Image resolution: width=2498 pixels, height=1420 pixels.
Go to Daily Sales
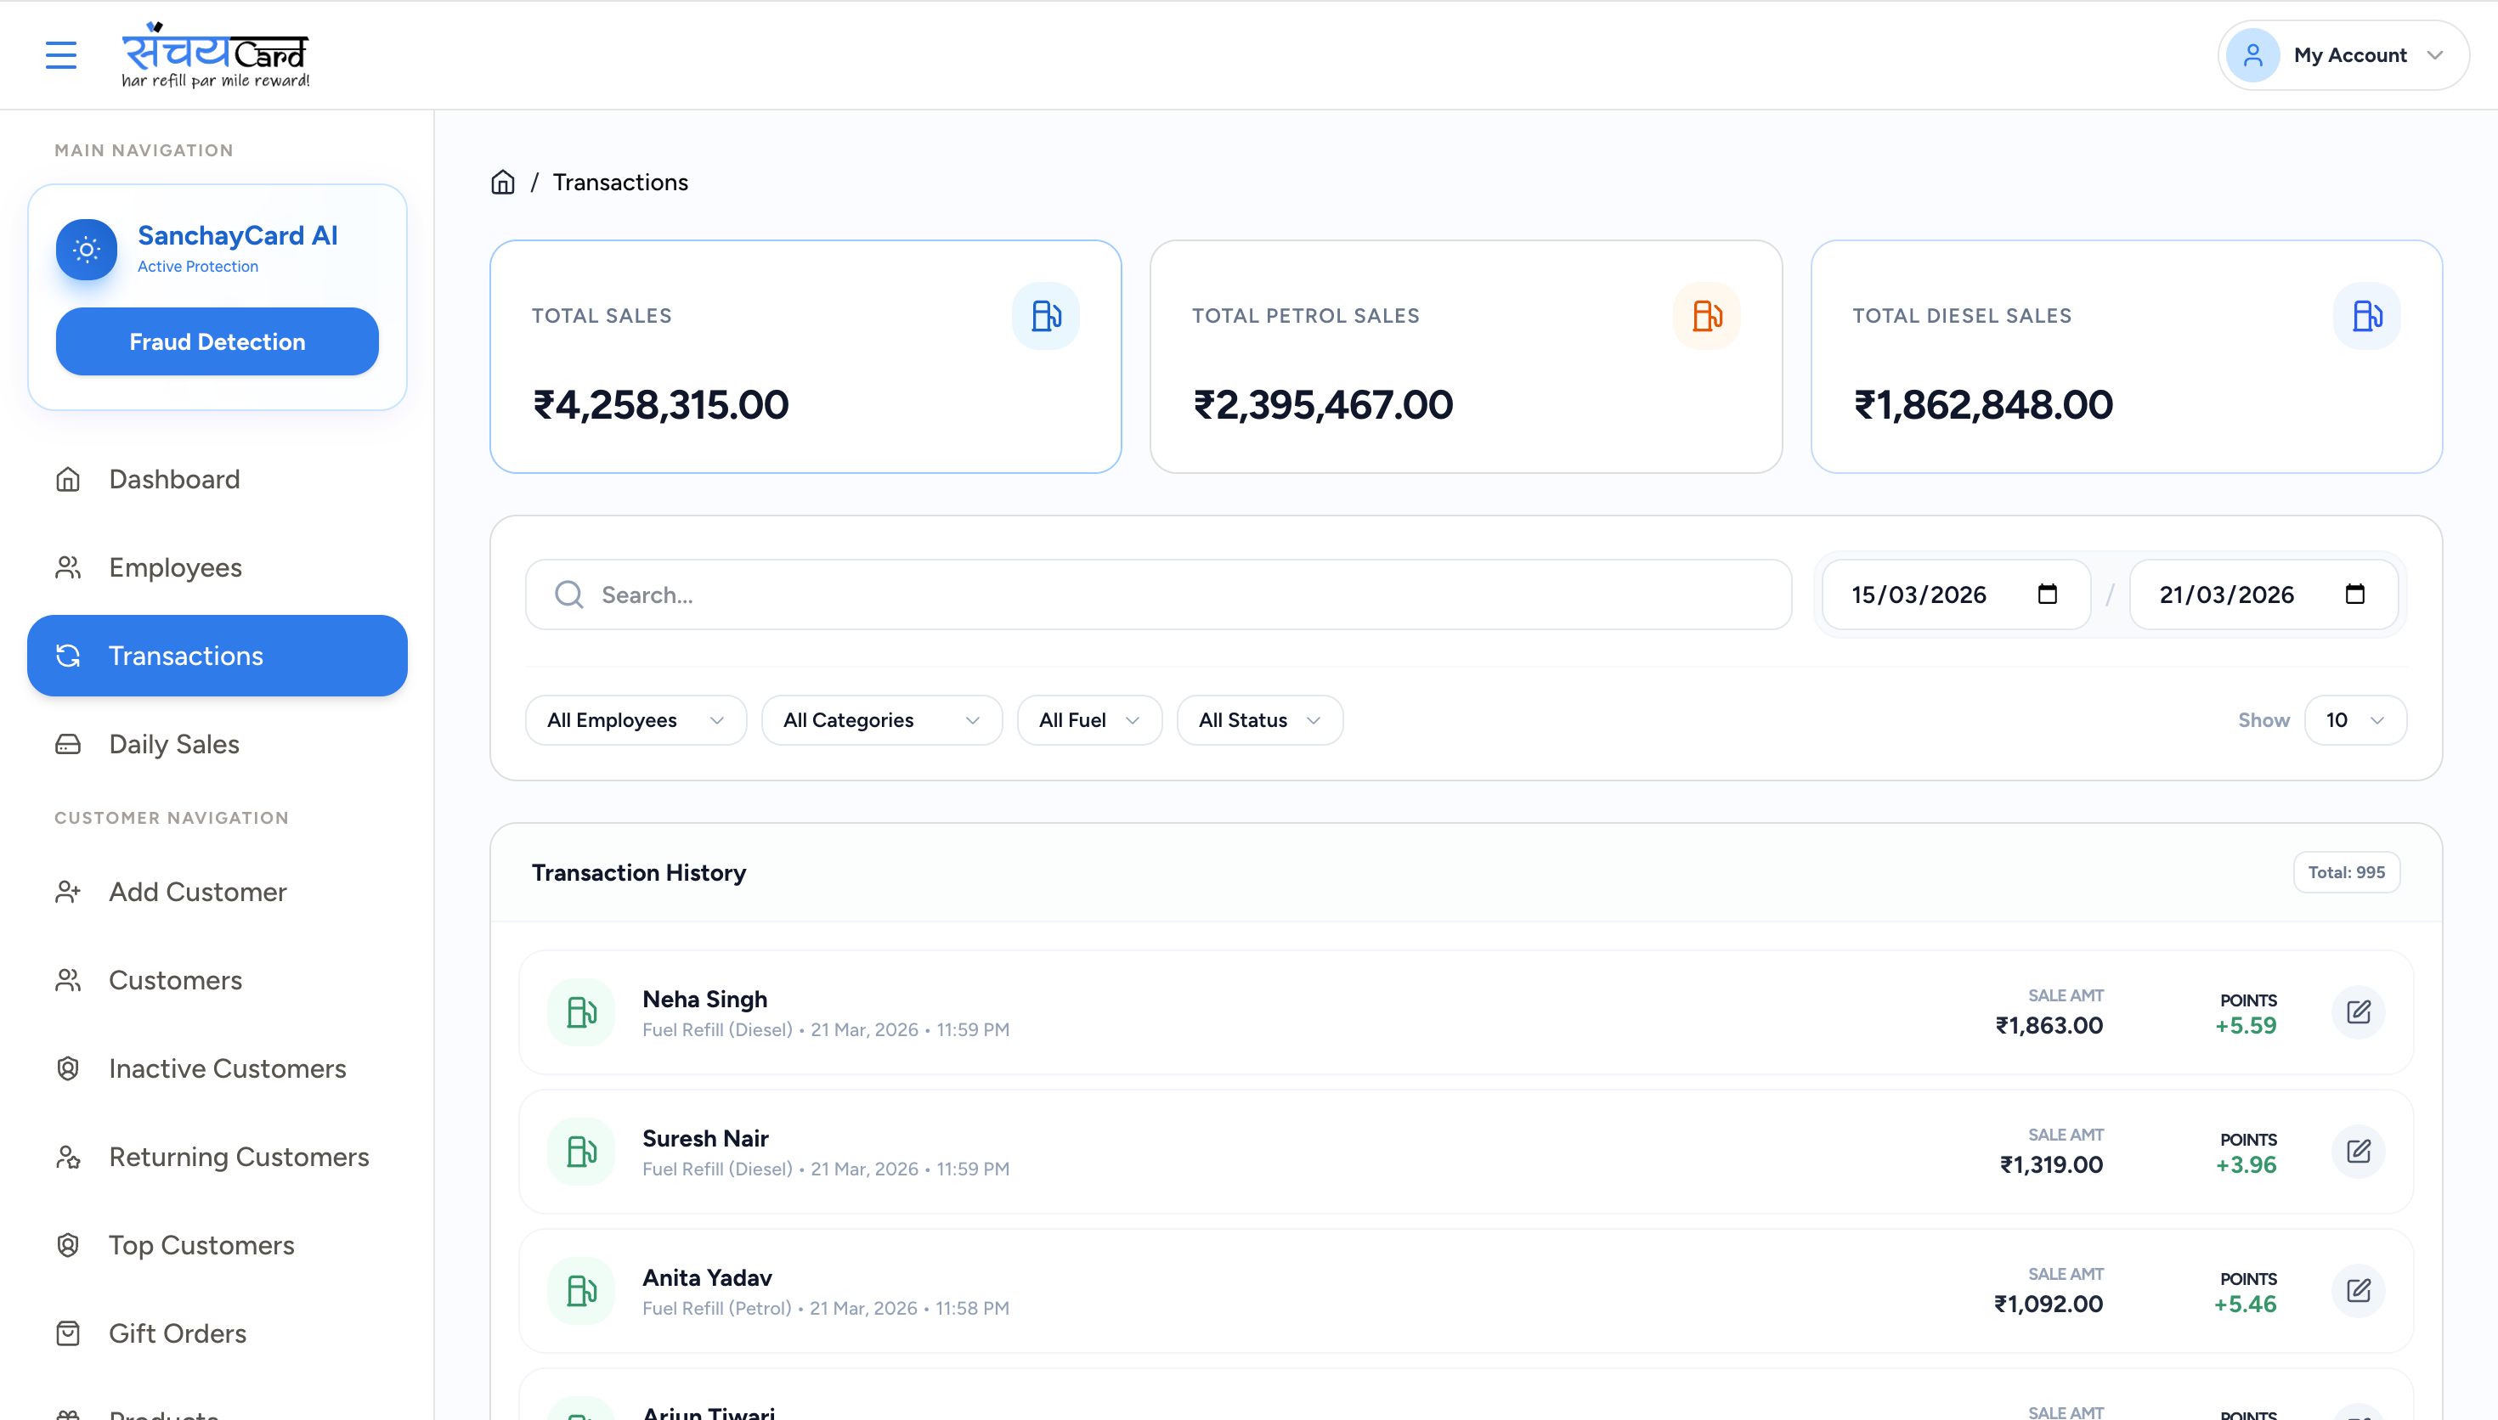[x=218, y=744]
